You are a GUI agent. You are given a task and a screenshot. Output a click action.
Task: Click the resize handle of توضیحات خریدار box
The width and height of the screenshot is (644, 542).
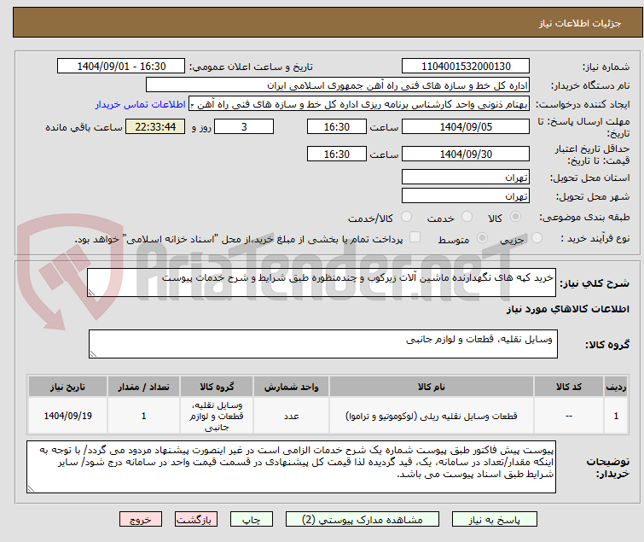(32, 488)
